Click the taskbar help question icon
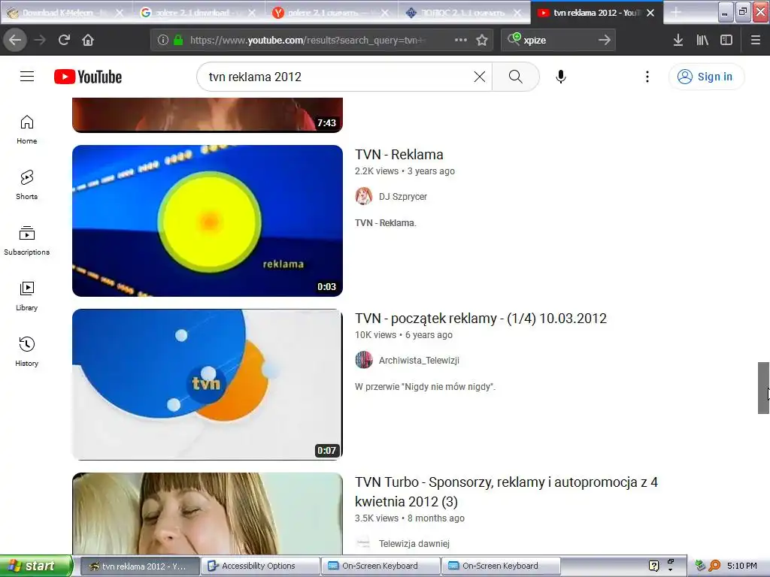The width and height of the screenshot is (770, 577). pos(653,566)
